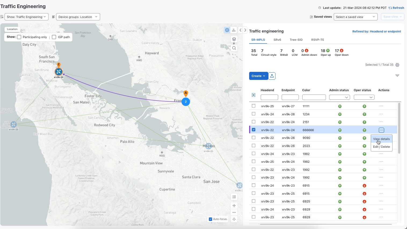Enable the Participating only checkbox
This screenshot has width=407, height=229.
point(19,37)
